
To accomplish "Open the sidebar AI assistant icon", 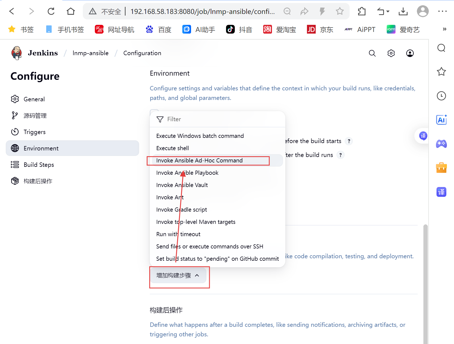I will coord(441,120).
